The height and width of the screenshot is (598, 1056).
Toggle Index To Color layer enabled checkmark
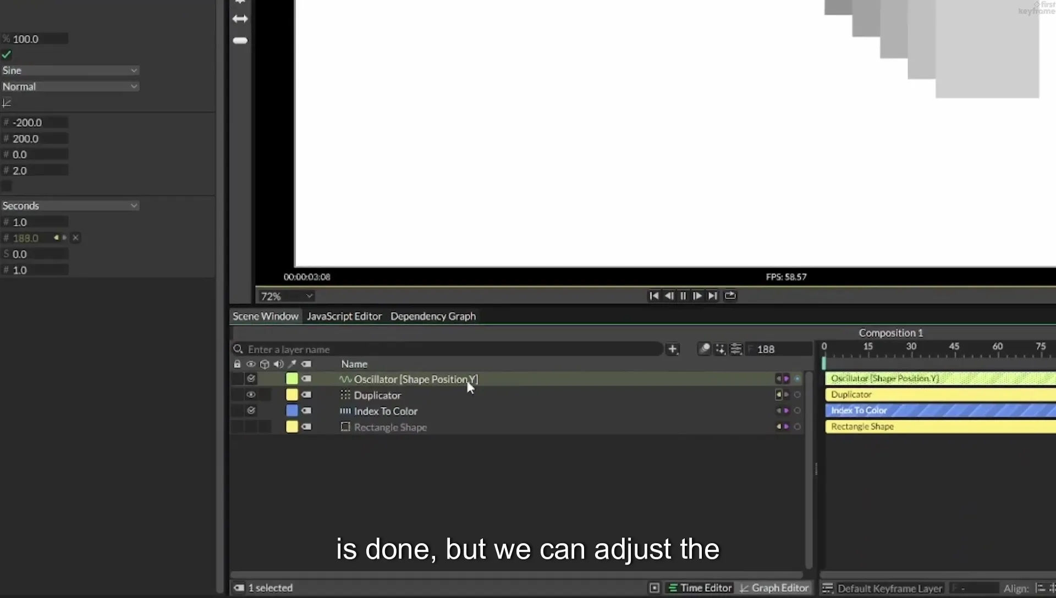pos(251,411)
